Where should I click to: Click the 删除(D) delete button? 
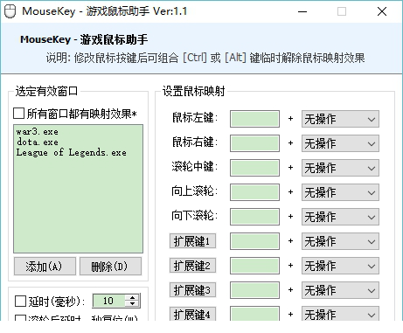[110, 266]
